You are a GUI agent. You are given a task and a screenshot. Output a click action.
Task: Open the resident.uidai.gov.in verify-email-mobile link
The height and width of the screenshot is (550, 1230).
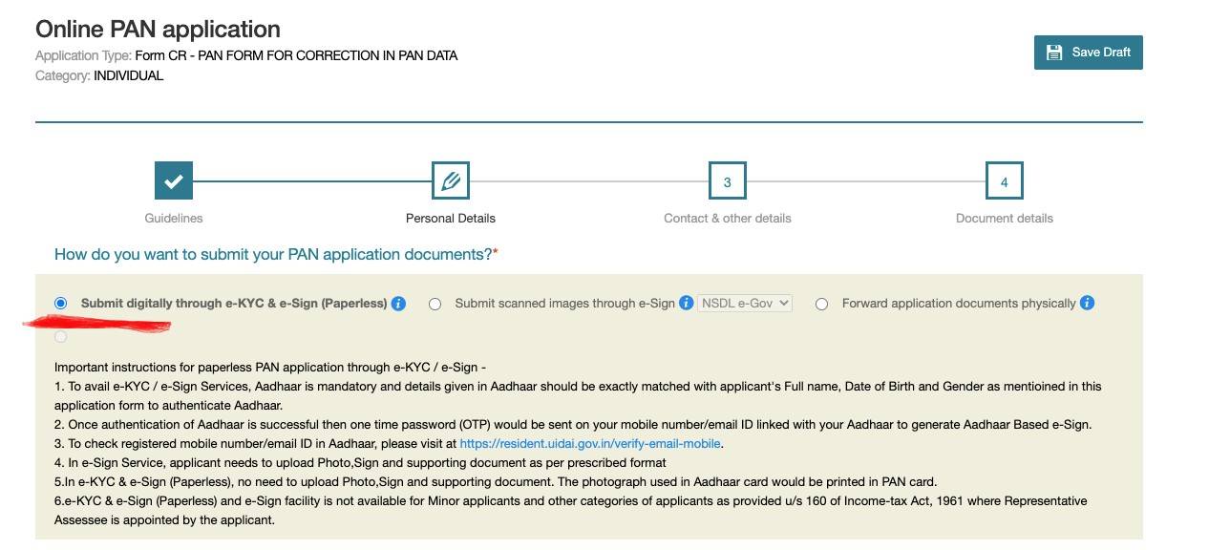click(x=590, y=444)
